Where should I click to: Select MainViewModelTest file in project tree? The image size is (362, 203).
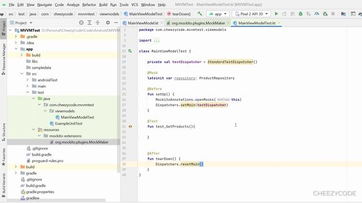(x=77, y=117)
